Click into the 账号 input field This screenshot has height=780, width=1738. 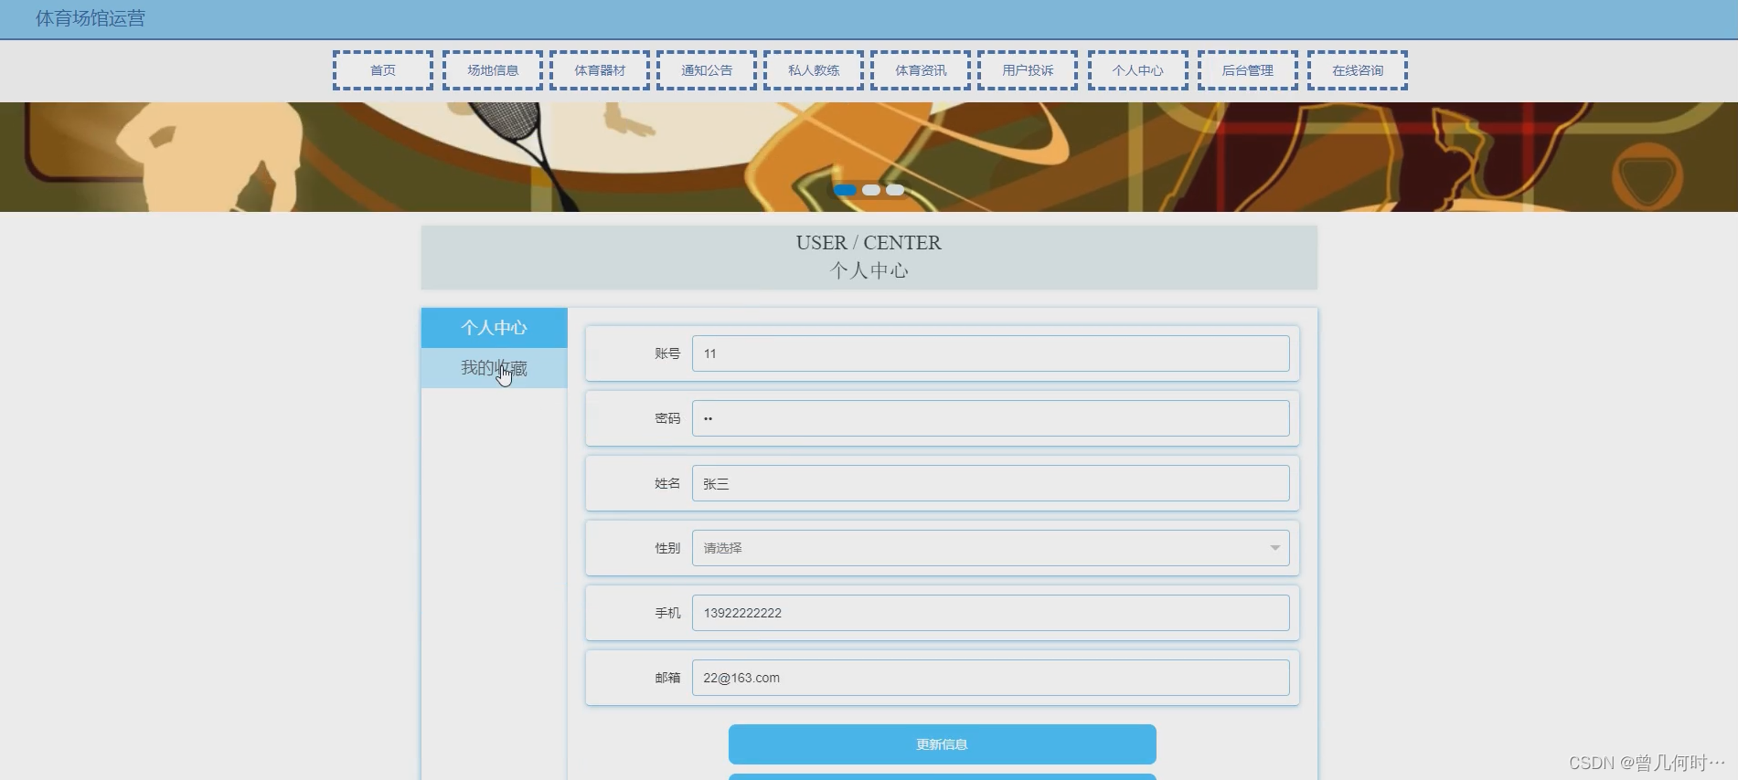991,353
